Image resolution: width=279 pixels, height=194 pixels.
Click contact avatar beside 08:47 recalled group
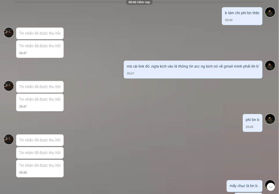[x=9, y=86]
